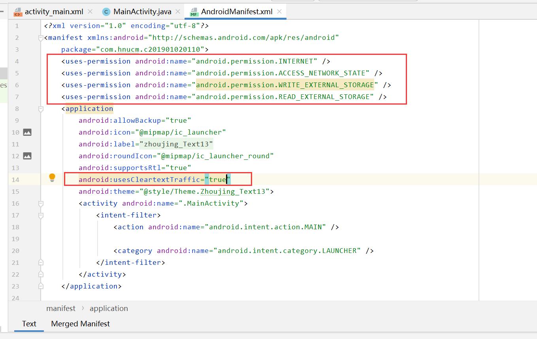
Task: Click the opening intent-filter tag
Action: pos(128,215)
